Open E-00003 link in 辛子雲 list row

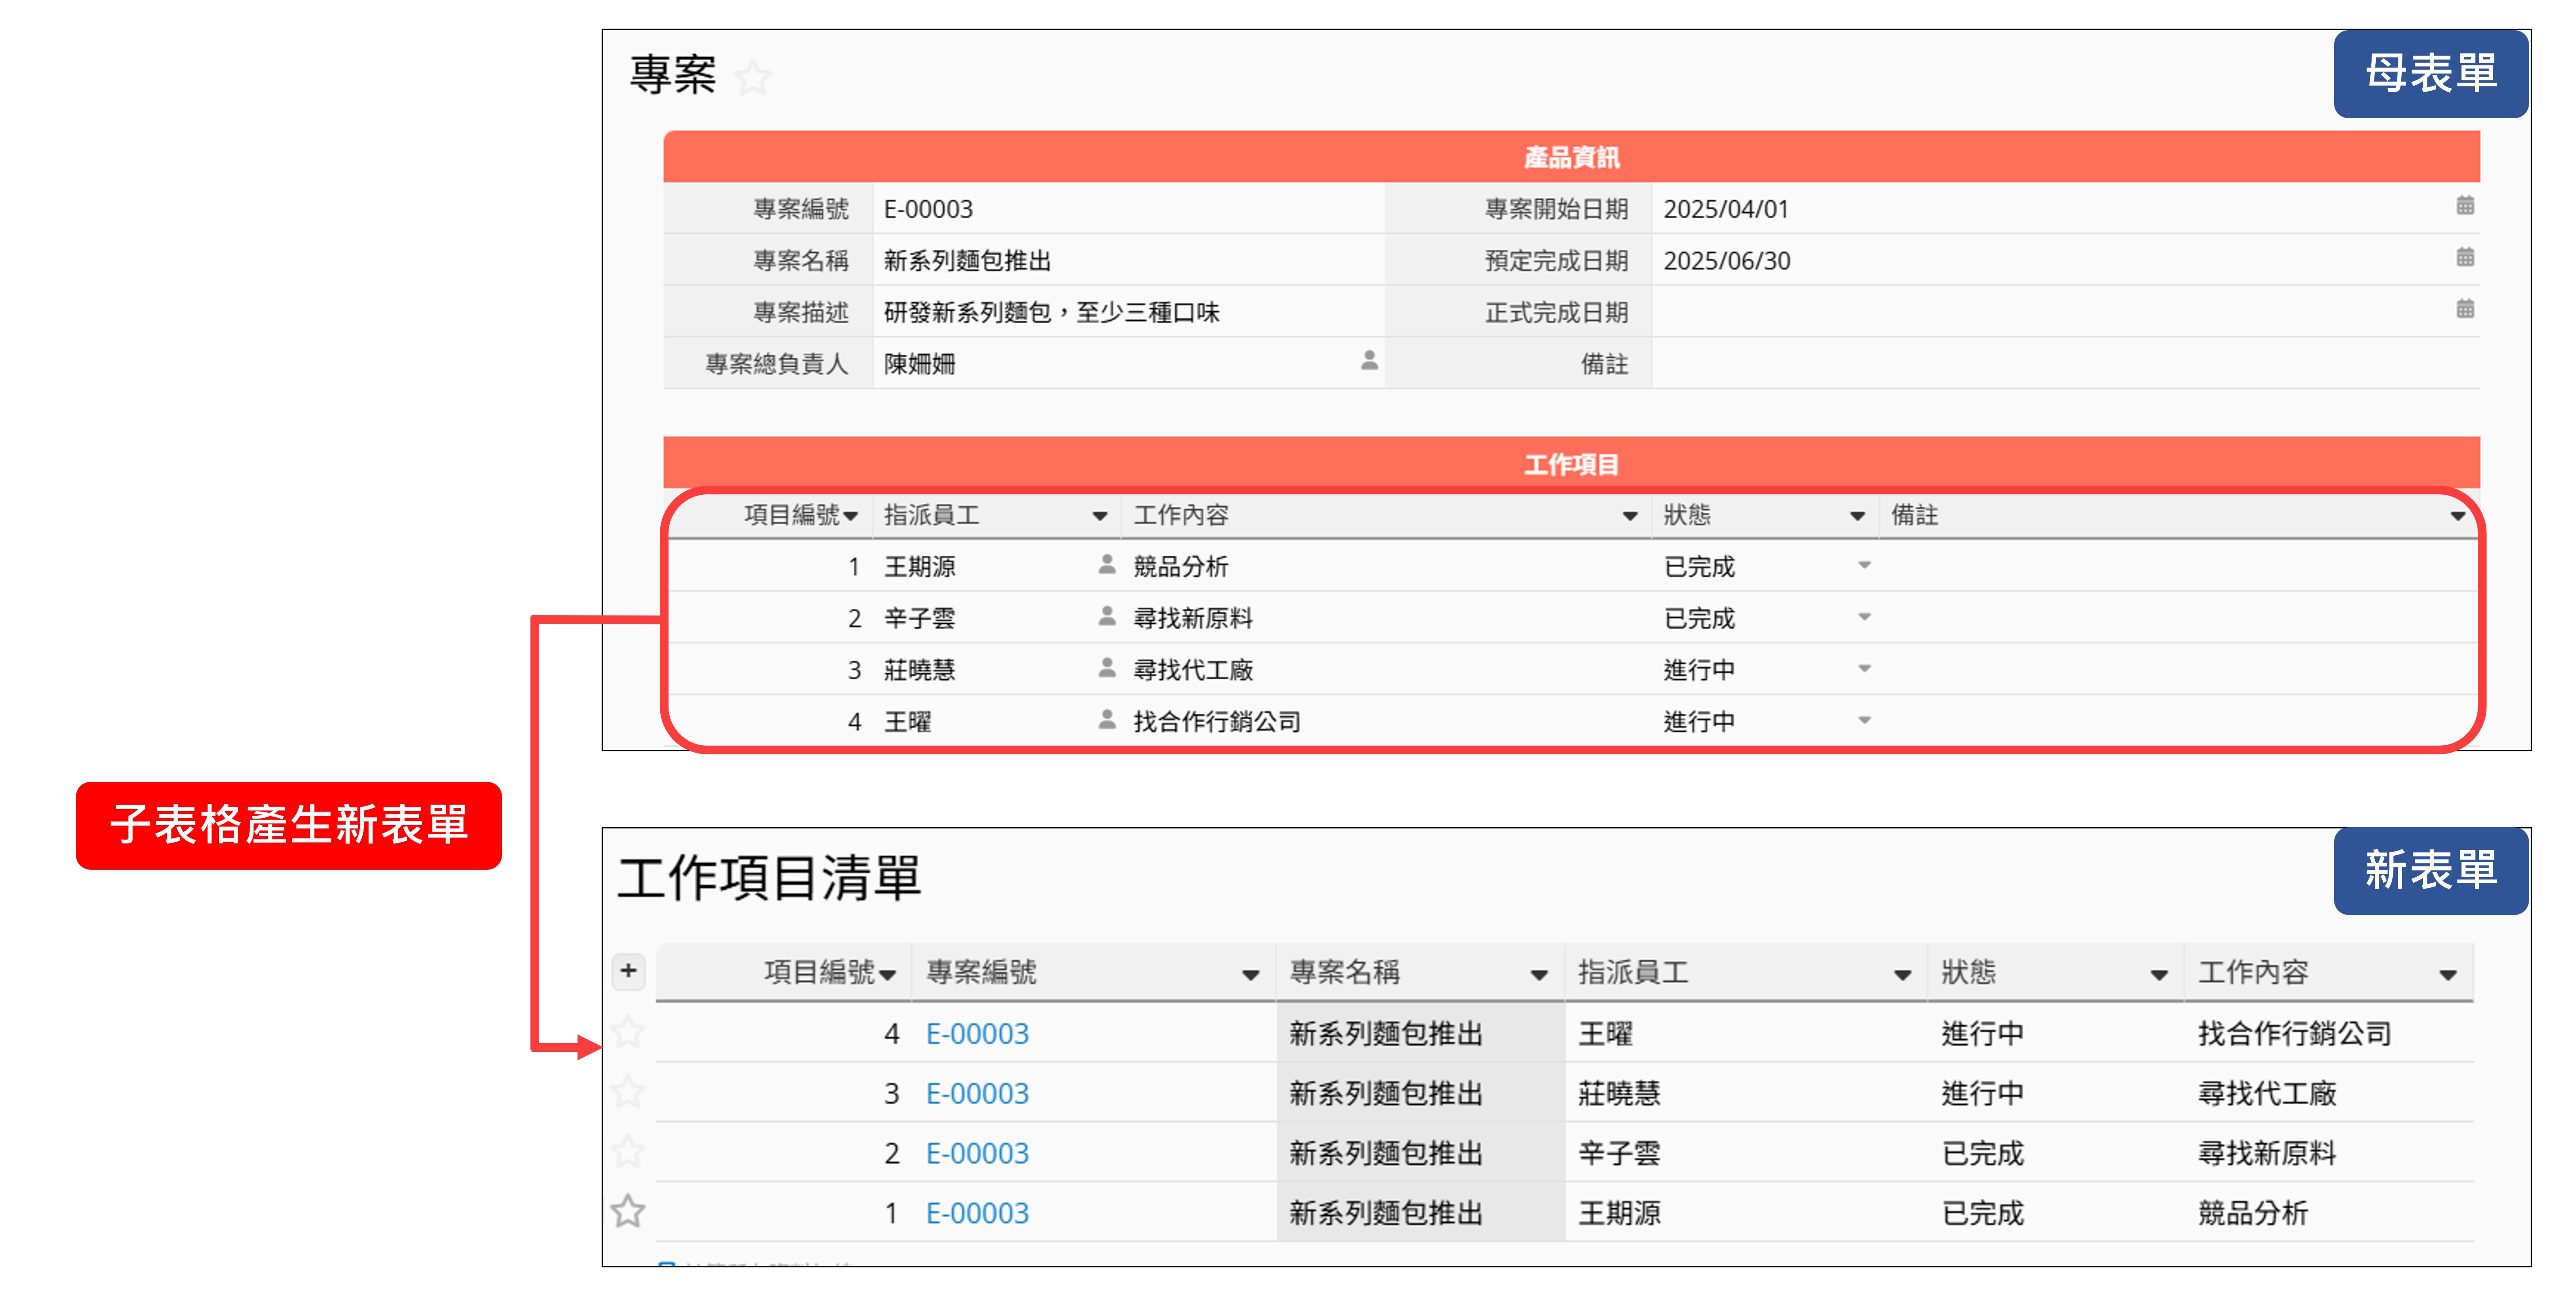(x=977, y=1153)
